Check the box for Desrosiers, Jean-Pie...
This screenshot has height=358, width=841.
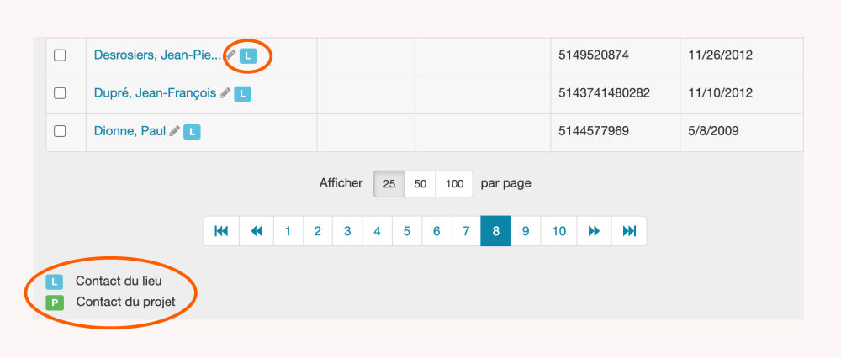coord(60,55)
